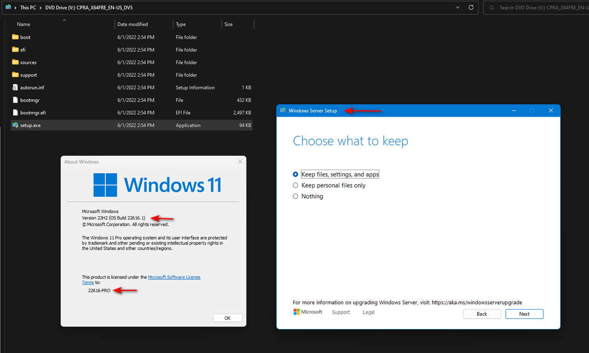Close the Windows Server Setup window
The height and width of the screenshot is (353, 589).
[x=550, y=111]
